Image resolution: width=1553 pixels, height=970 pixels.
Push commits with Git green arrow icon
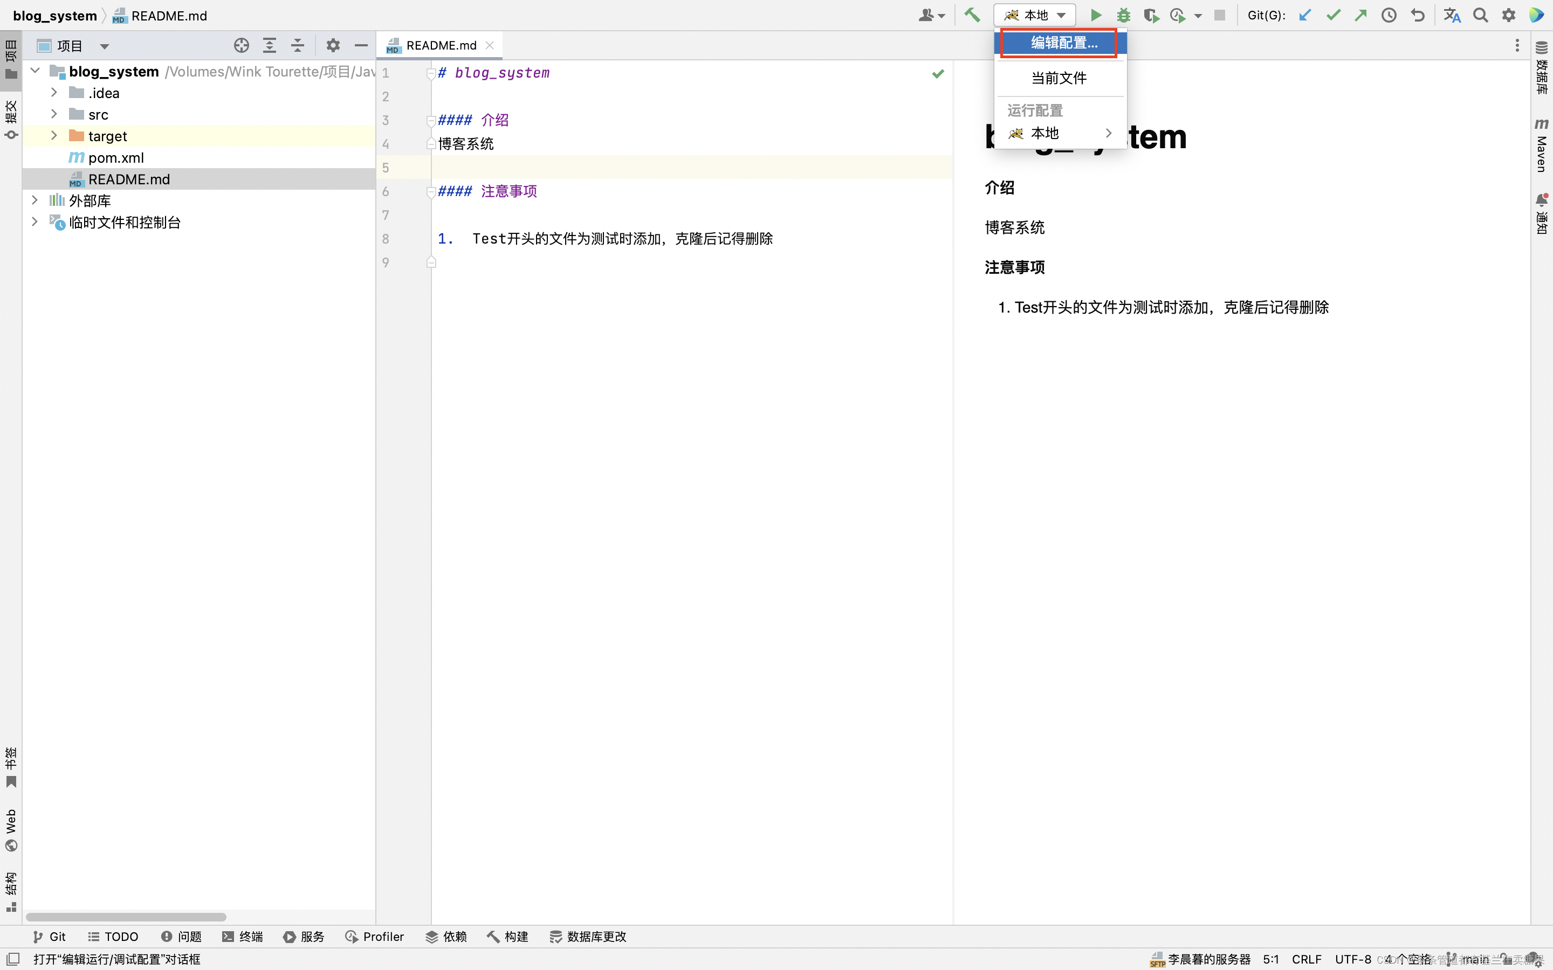[x=1360, y=16]
